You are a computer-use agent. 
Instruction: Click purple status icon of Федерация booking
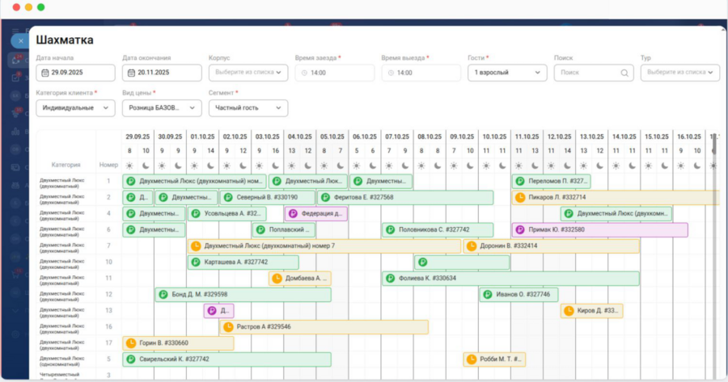(x=293, y=214)
